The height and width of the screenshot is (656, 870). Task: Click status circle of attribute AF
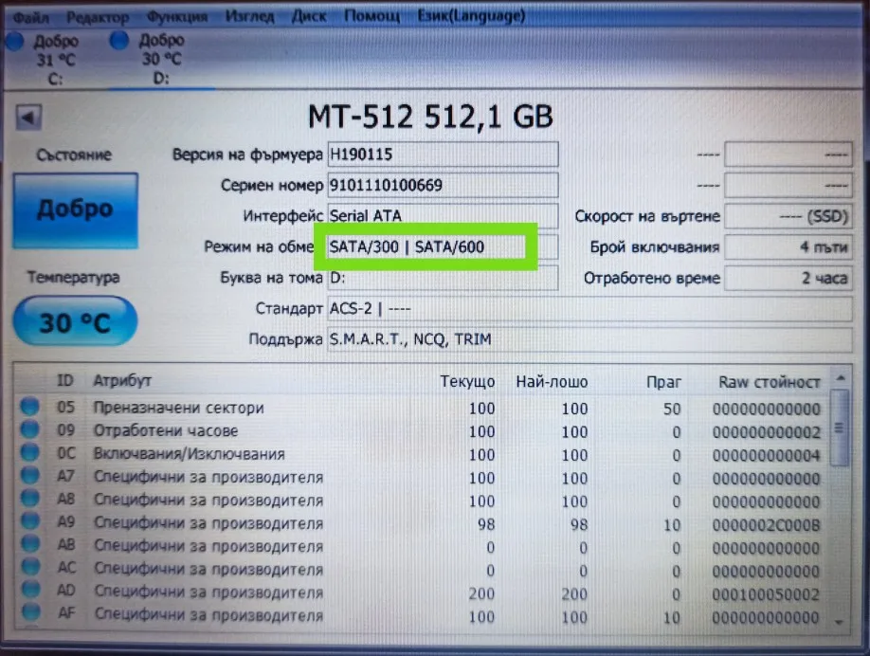pyautogui.click(x=31, y=612)
